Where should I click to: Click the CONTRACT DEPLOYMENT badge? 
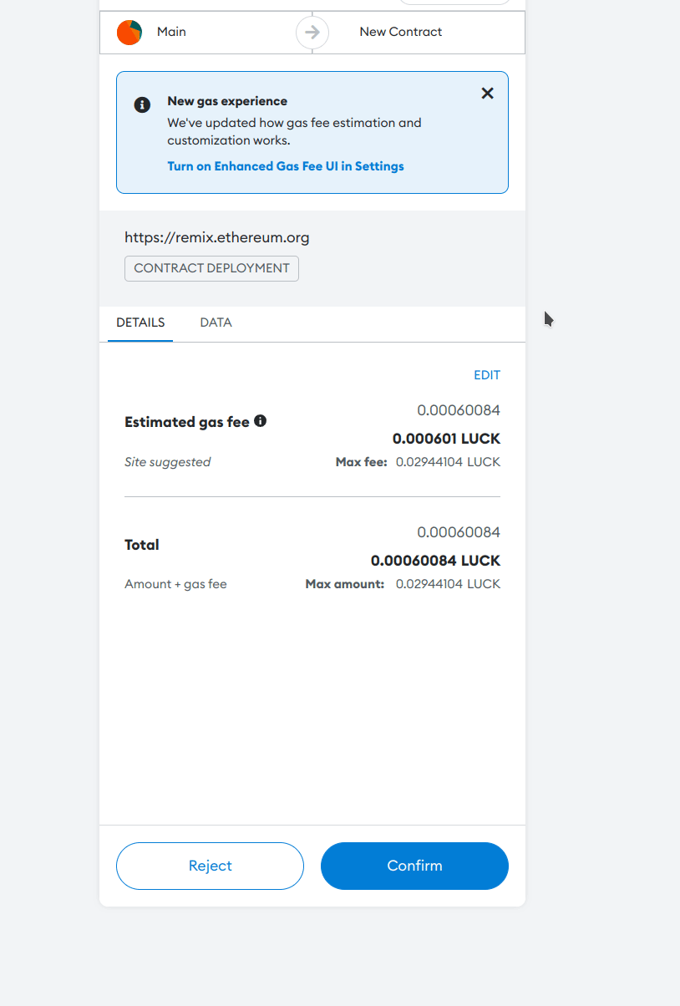click(x=211, y=268)
